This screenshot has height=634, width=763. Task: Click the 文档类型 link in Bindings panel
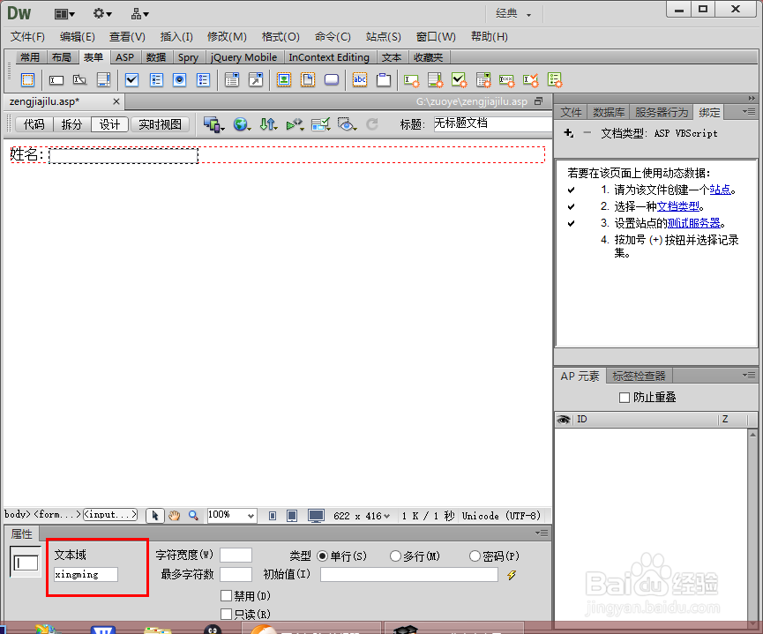click(x=677, y=206)
